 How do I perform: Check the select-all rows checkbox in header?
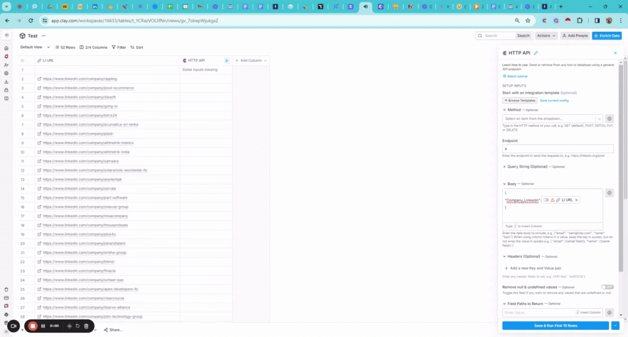(x=23, y=61)
